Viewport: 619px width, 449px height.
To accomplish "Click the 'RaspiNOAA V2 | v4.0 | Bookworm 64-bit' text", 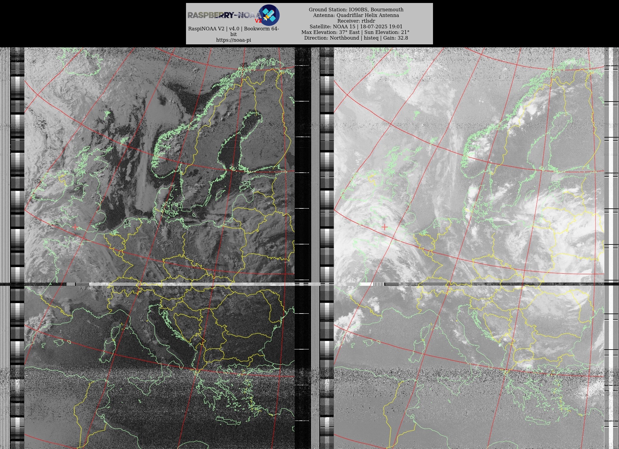I will pos(234,32).
